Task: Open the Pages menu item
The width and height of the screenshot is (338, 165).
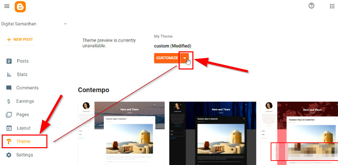Action: [23, 115]
